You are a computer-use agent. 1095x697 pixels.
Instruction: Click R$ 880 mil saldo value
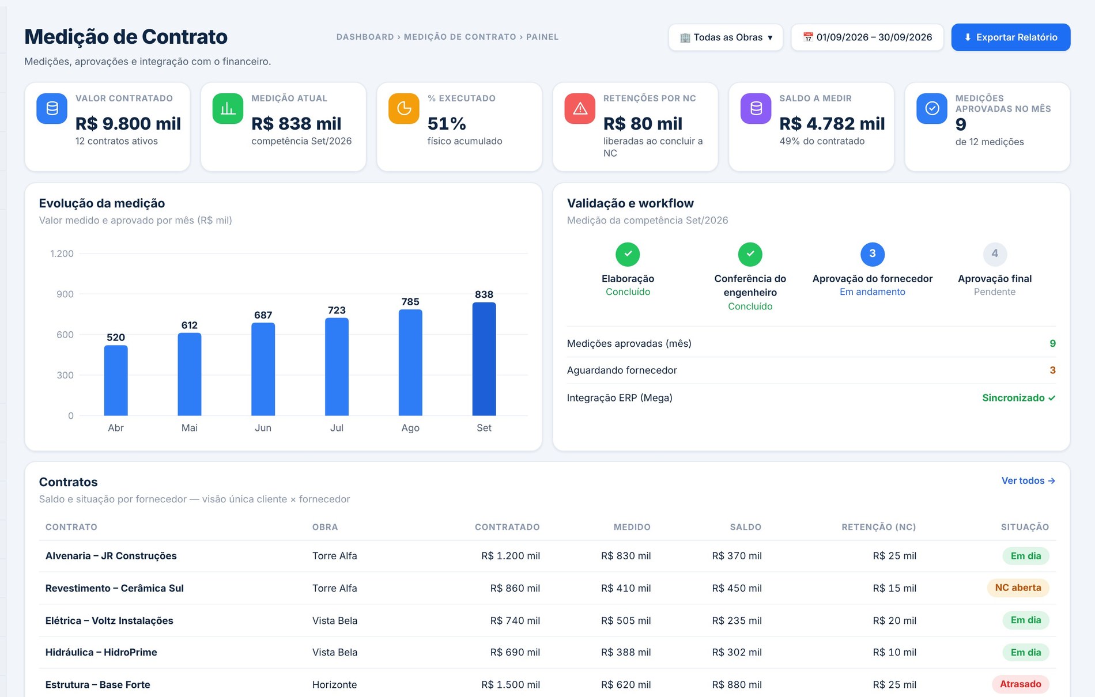[737, 684]
